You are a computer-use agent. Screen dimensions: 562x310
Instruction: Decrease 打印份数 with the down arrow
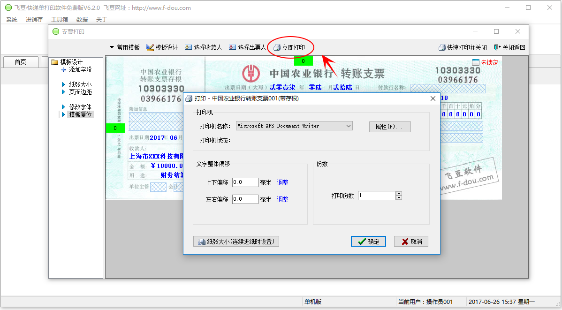[399, 197]
